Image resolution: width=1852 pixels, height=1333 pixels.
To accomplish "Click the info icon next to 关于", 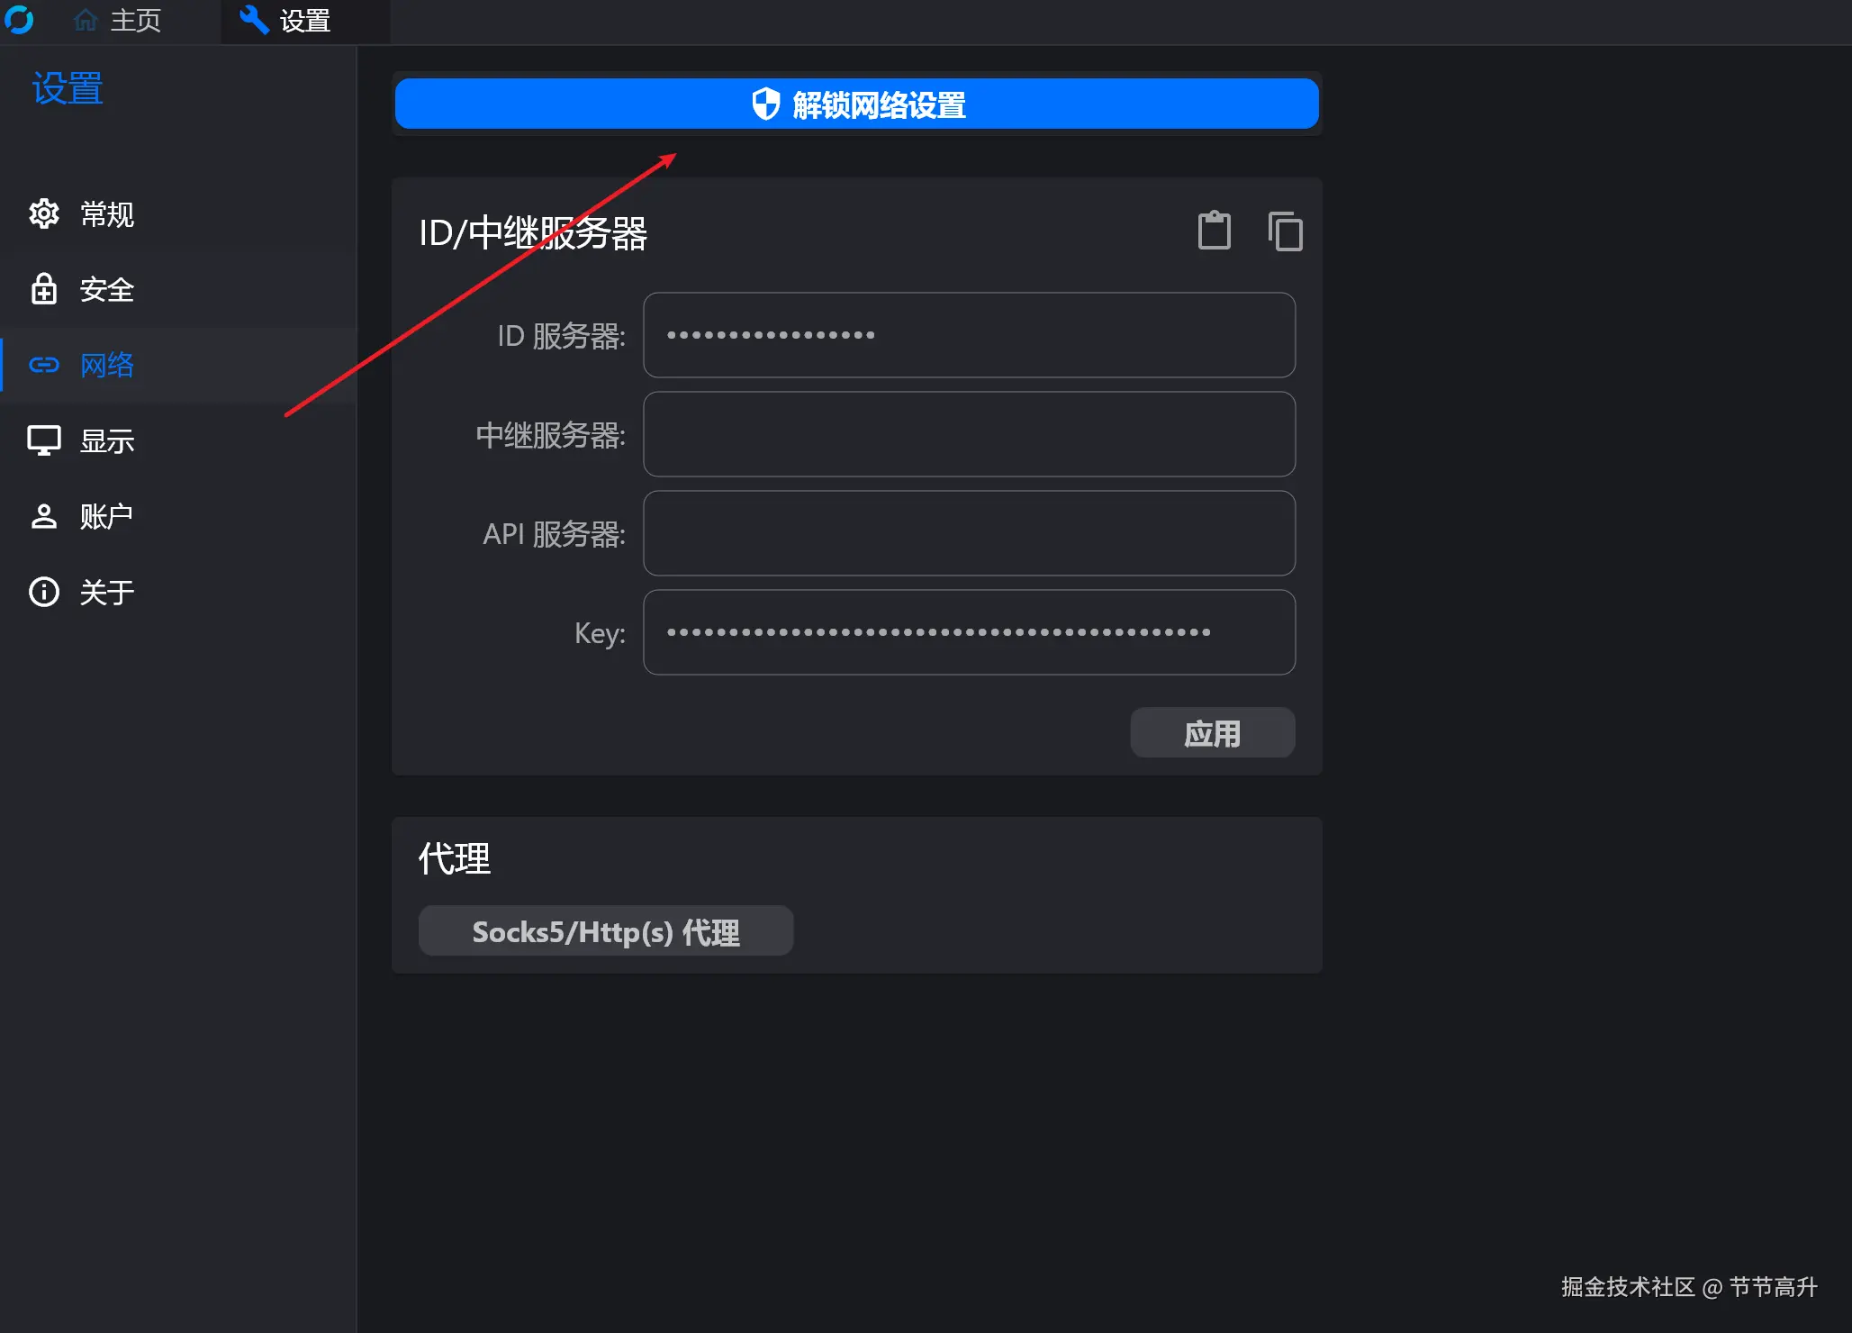I will pyautogui.click(x=44, y=592).
